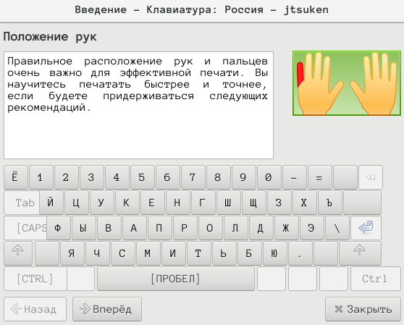Click the Ъ key
The width and height of the screenshot is (404, 325).
click(x=330, y=203)
